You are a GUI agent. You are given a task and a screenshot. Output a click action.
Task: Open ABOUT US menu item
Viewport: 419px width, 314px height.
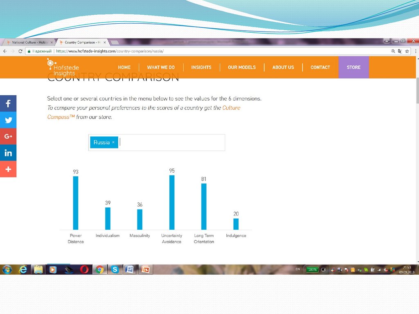coord(283,67)
